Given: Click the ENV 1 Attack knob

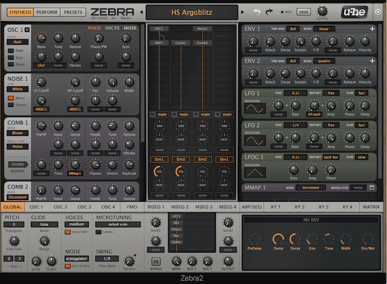Looking at the screenshot, I should [x=270, y=41].
